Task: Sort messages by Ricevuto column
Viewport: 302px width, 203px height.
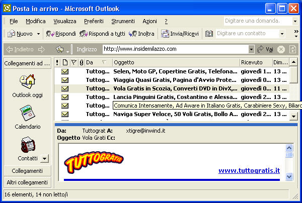Action: pyautogui.click(x=256, y=62)
